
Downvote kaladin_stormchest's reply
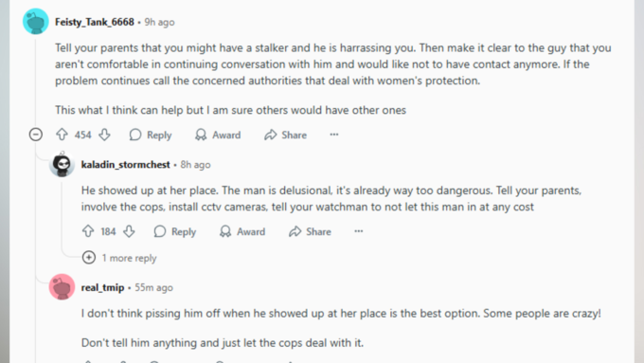pyautogui.click(x=130, y=231)
